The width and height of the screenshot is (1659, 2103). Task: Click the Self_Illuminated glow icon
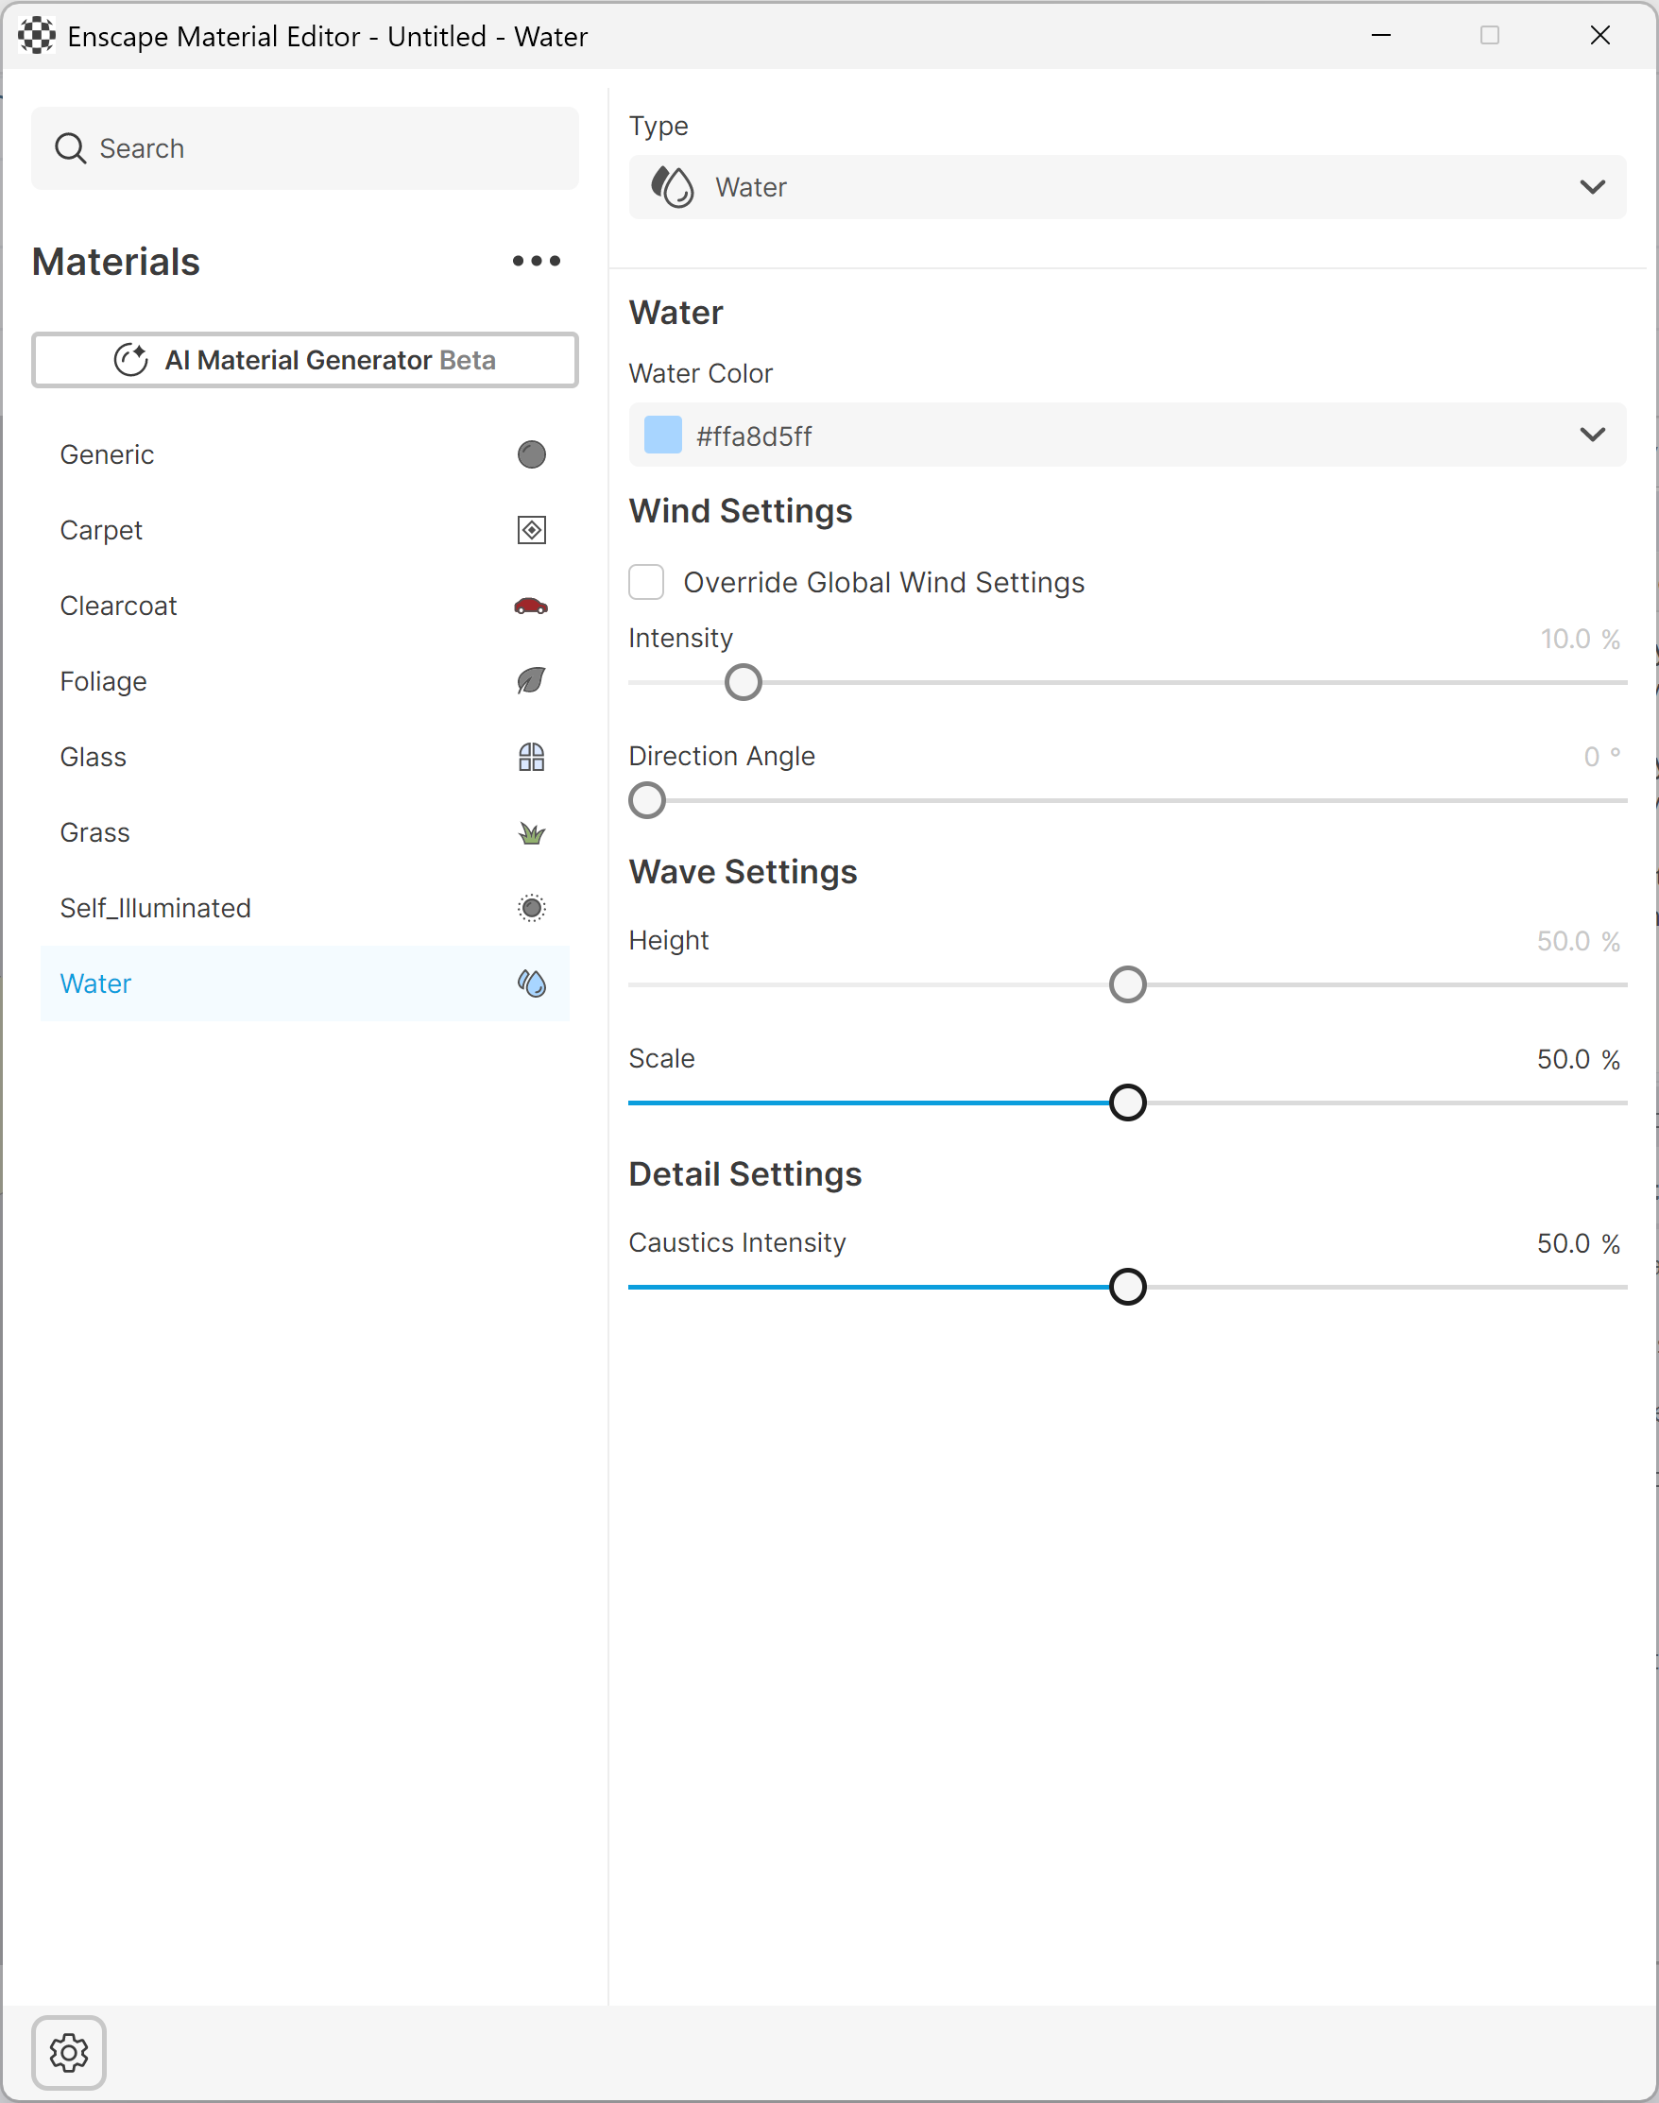(531, 908)
